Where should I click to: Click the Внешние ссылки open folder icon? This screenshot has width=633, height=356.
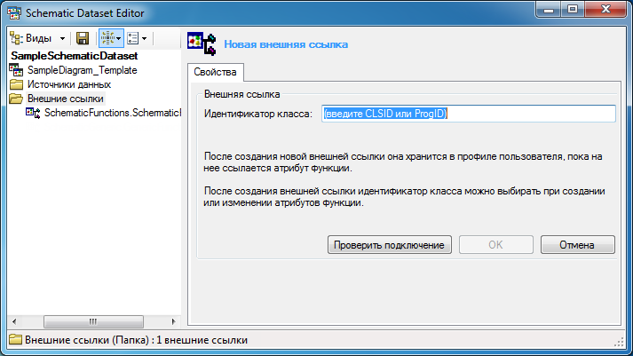coord(16,99)
